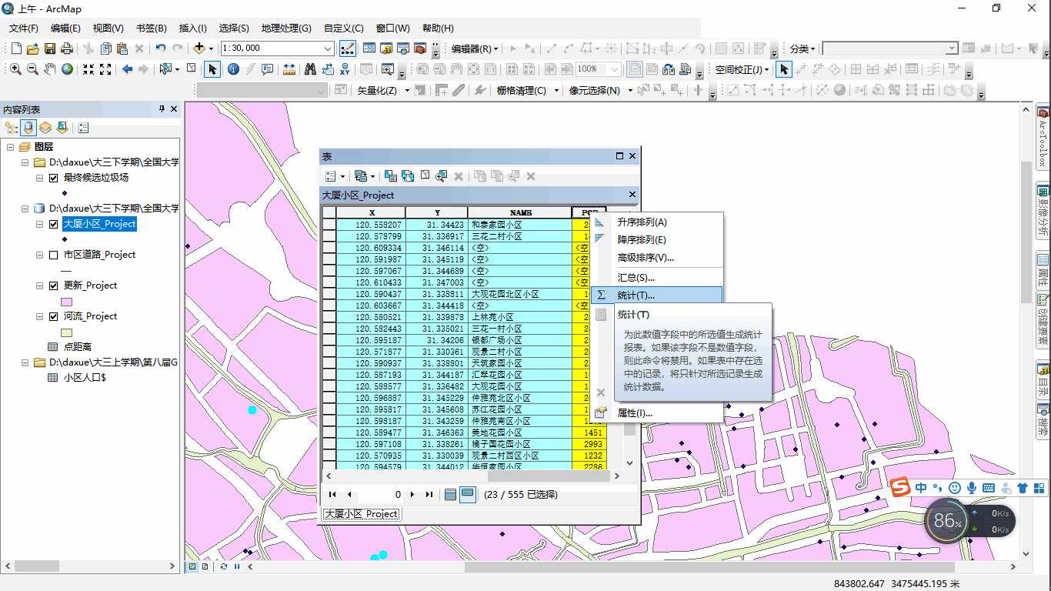Image resolution: width=1051 pixels, height=591 pixels.
Task: Select the Measure ruler tool
Action: click(x=289, y=69)
